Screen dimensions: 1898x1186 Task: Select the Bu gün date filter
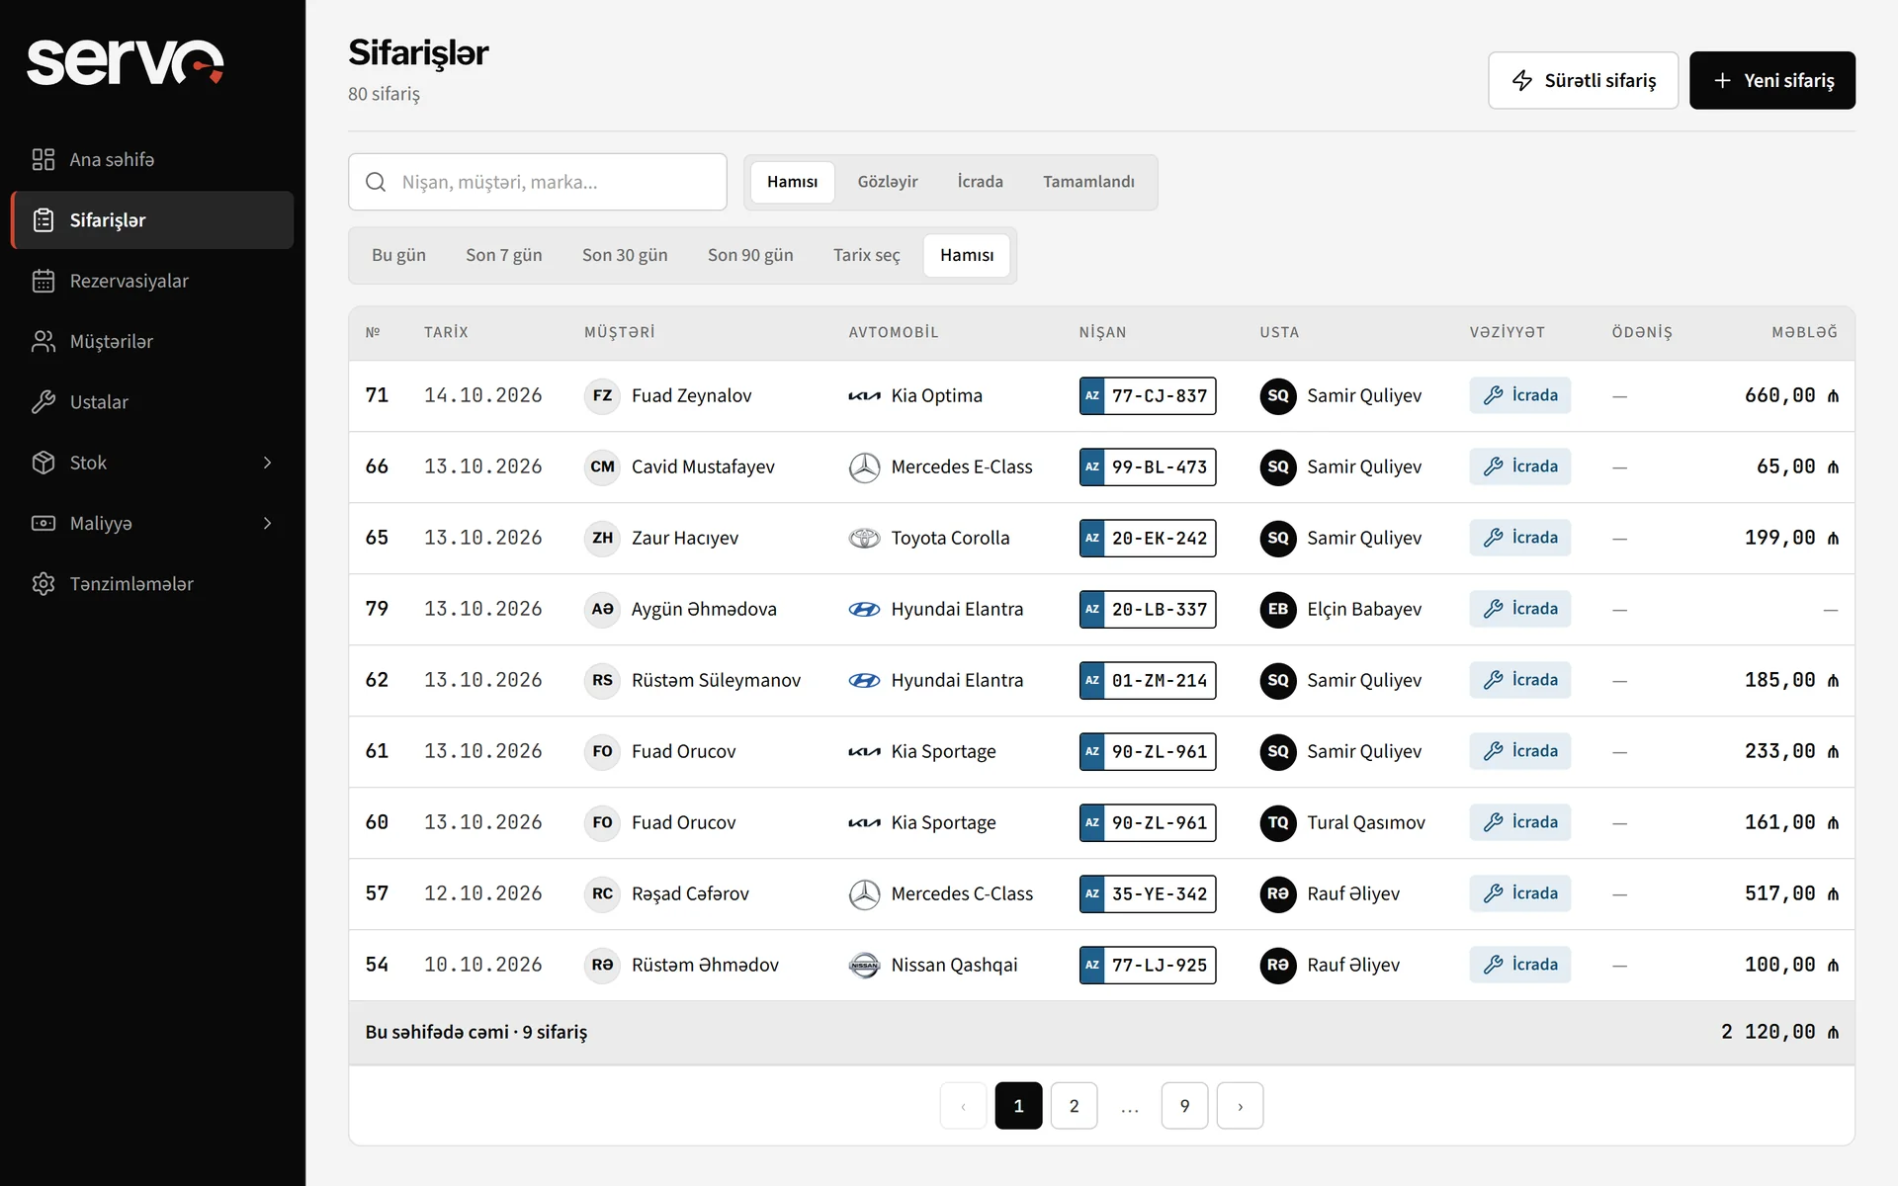click(x=398, y=255)
